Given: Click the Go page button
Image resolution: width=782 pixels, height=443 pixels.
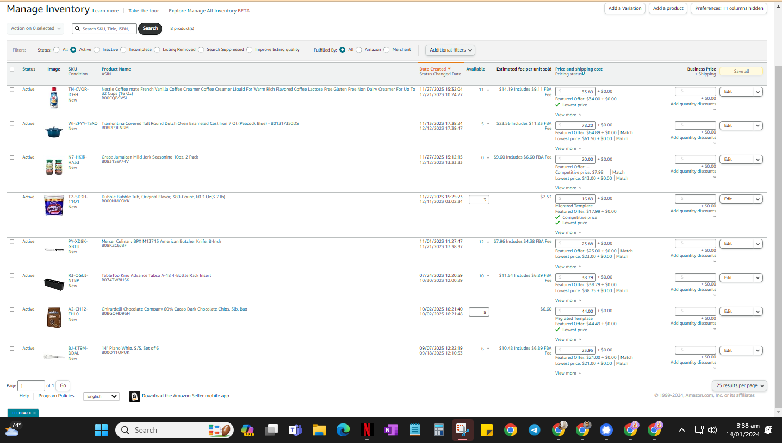Looking at the screenshot, I should (63, 385).
